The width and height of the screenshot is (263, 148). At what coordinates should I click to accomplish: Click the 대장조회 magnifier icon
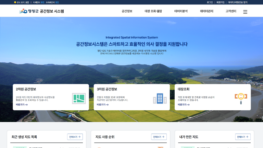click(x=241, y=98)
